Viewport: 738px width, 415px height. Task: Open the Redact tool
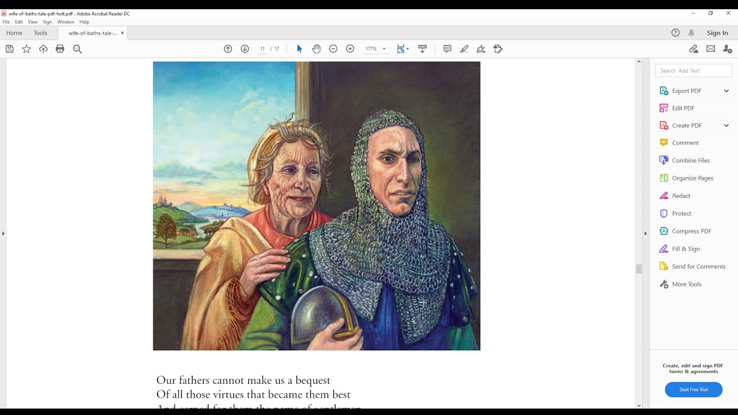(x=681, y=196)
